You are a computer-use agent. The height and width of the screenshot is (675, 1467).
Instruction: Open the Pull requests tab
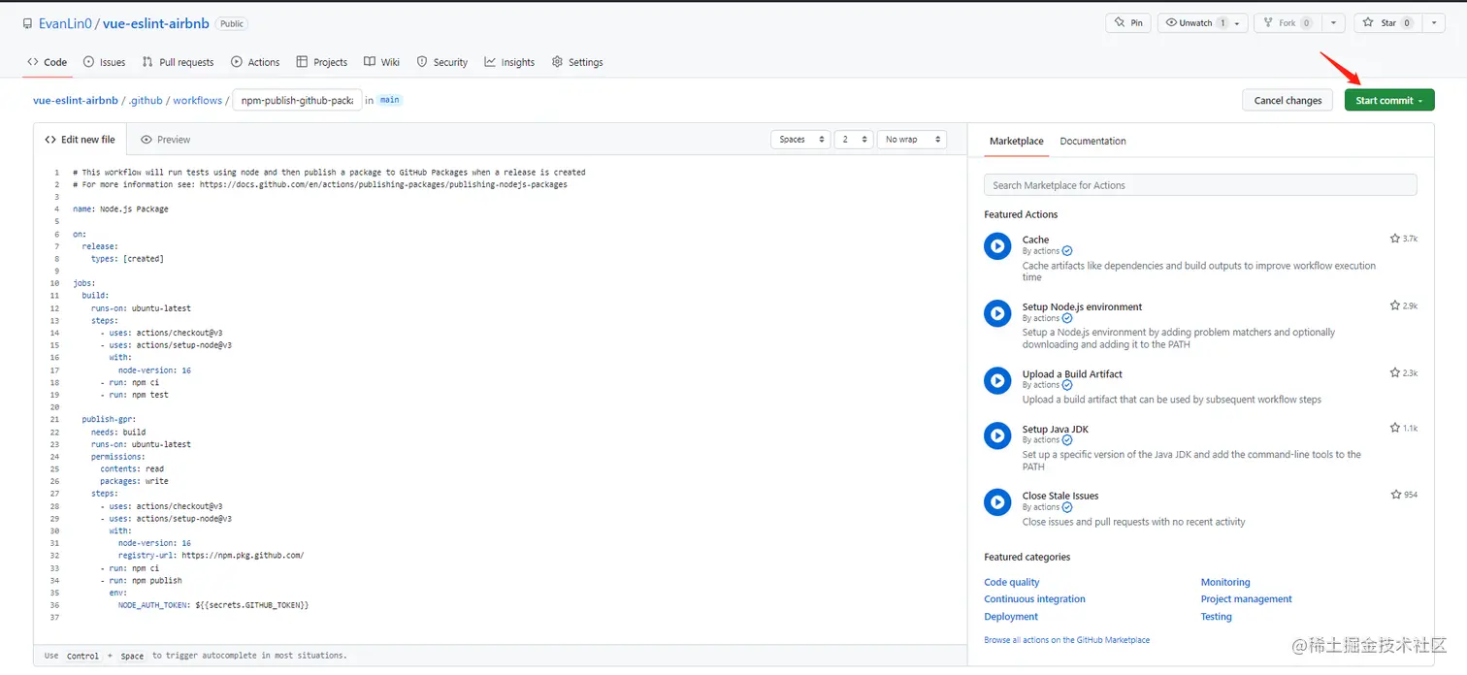178,62
